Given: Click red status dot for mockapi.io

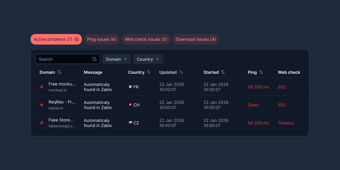Looking at the screenshot, I should [x=42, y=87].
